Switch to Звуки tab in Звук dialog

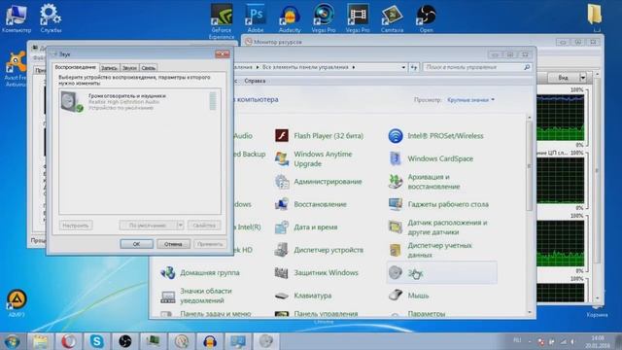coord(129,68)
